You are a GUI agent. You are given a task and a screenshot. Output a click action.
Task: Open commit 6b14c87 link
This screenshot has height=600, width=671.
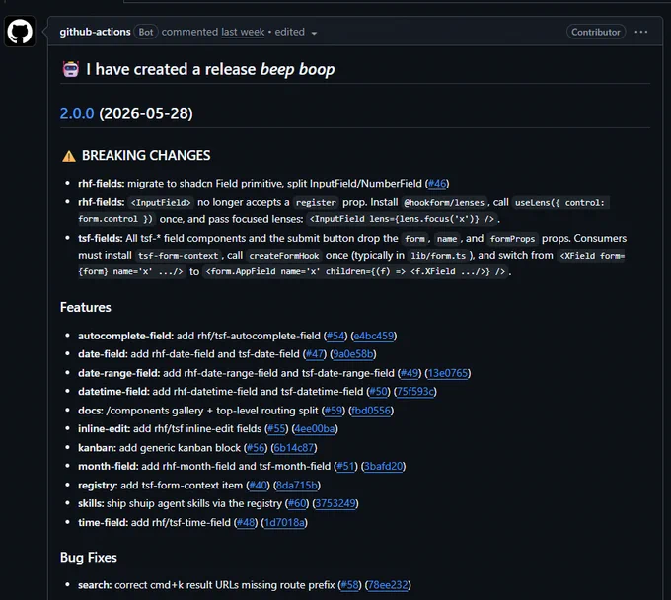[294, 448]
